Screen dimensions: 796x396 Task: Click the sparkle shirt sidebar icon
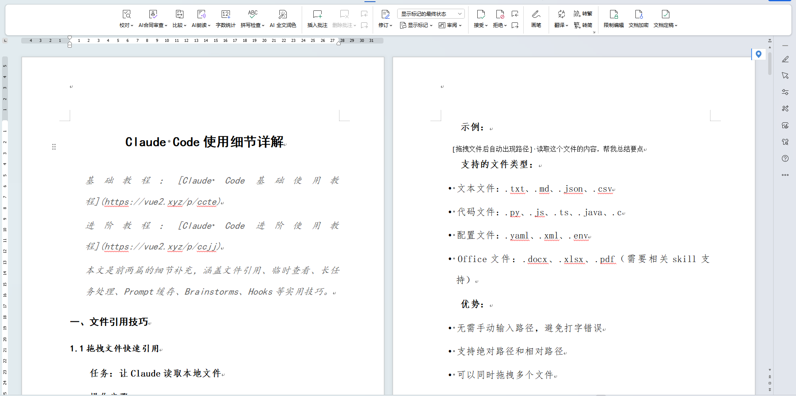(785, 142)
